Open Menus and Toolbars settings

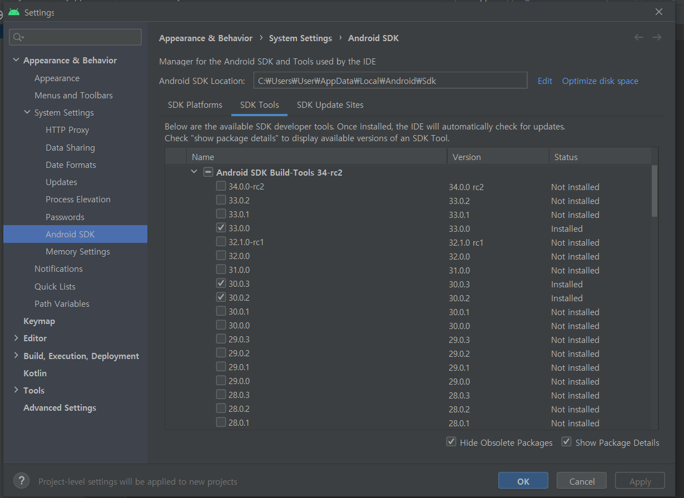click(73, 95)
